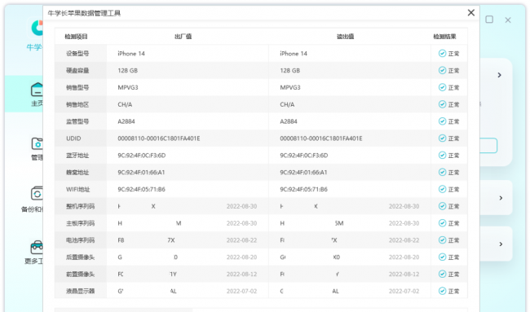The height and width of the screenshot is (312, 530).
Task: Maximize the background main window
Action: pyautogui.click(x=489, y=20)
